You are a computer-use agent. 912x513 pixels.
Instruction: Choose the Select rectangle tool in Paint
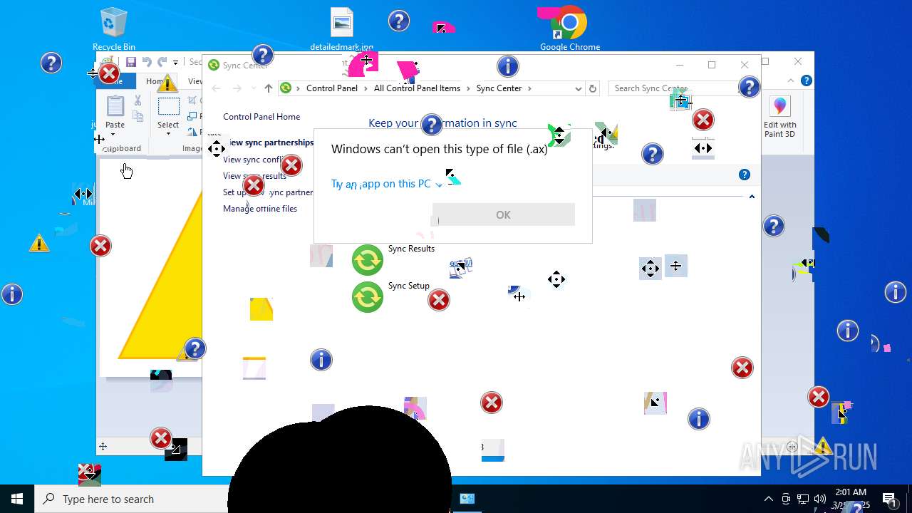(168, 107)
